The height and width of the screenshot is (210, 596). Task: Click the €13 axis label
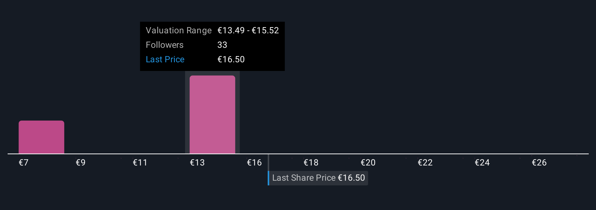(197, 163)
